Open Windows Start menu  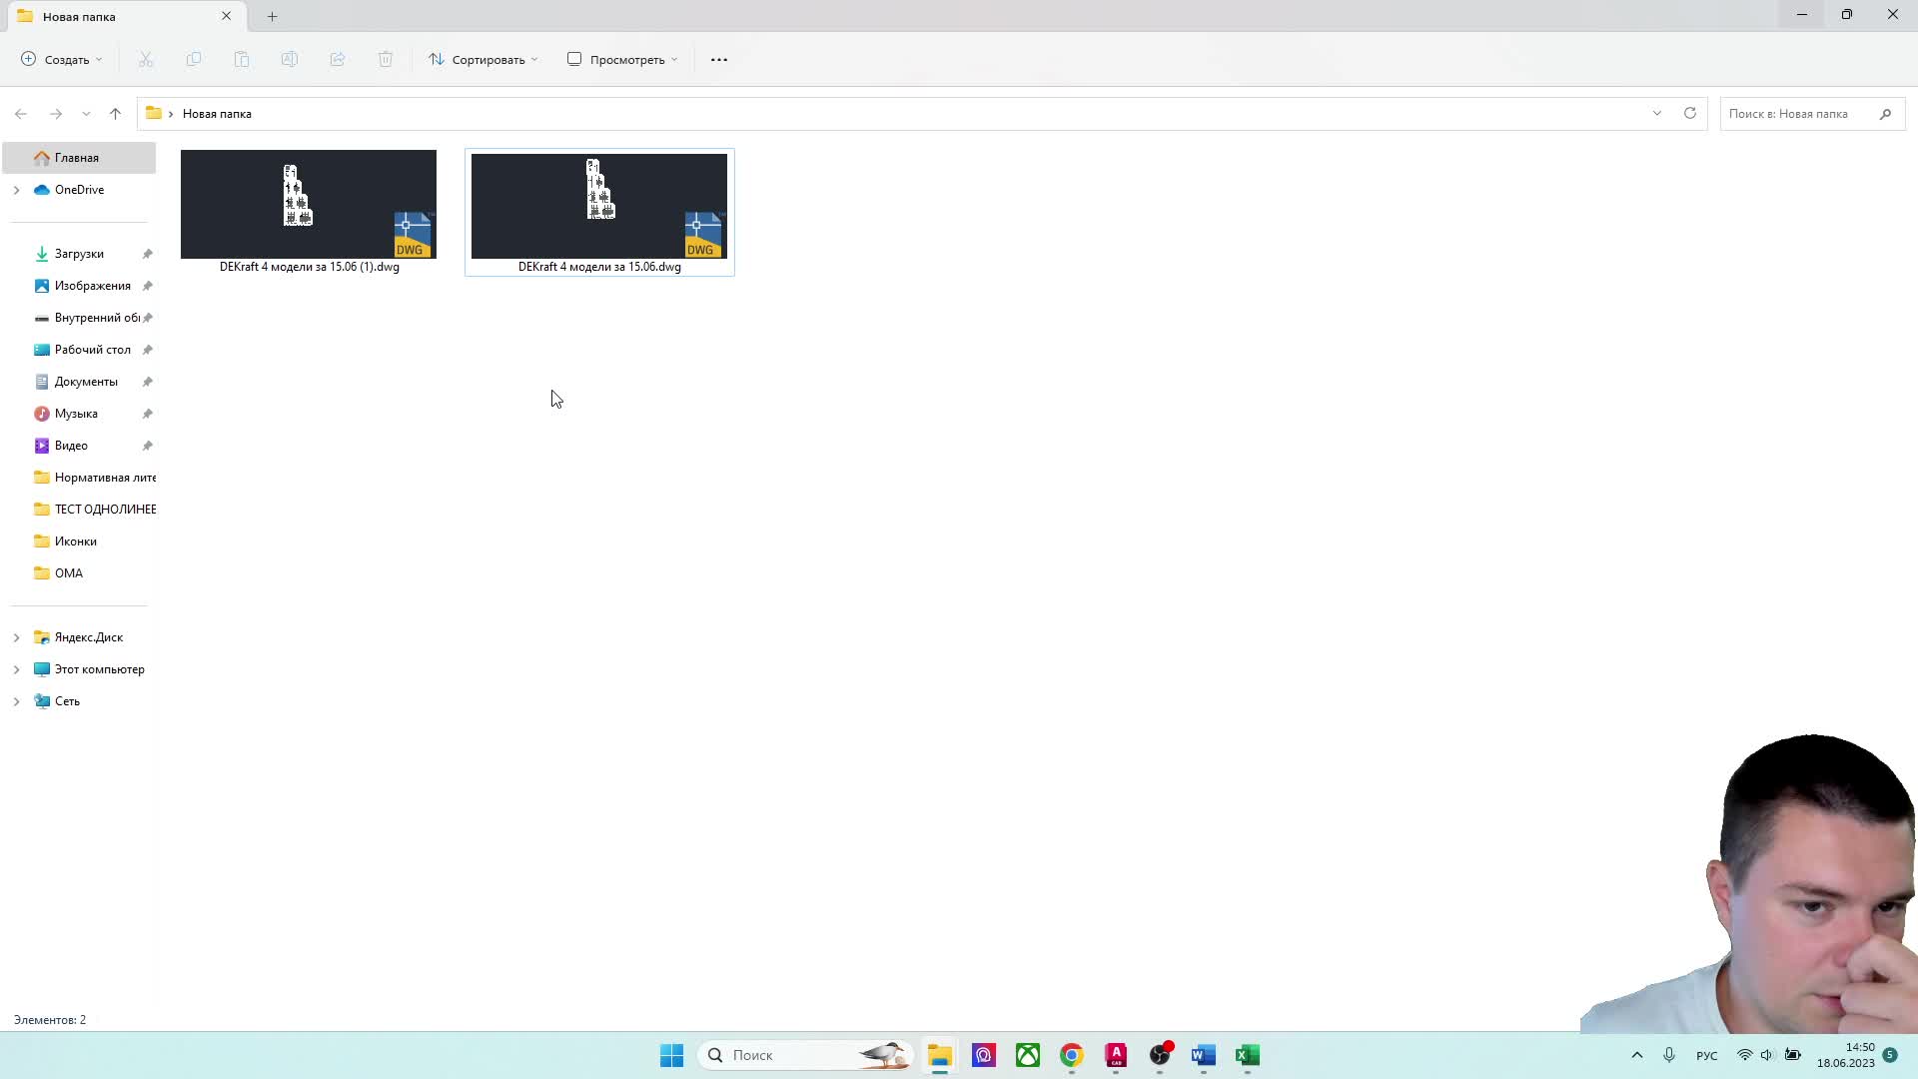pyautogui.click(x=671, y=1055)
